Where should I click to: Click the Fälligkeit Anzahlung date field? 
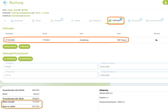tap(133, 67)
